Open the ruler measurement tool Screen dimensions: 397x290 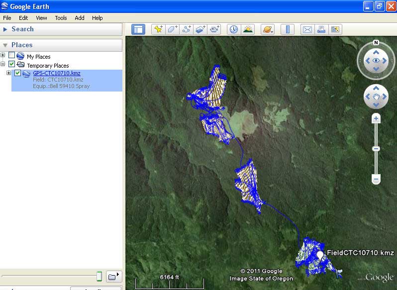click(x=288, y=29)
